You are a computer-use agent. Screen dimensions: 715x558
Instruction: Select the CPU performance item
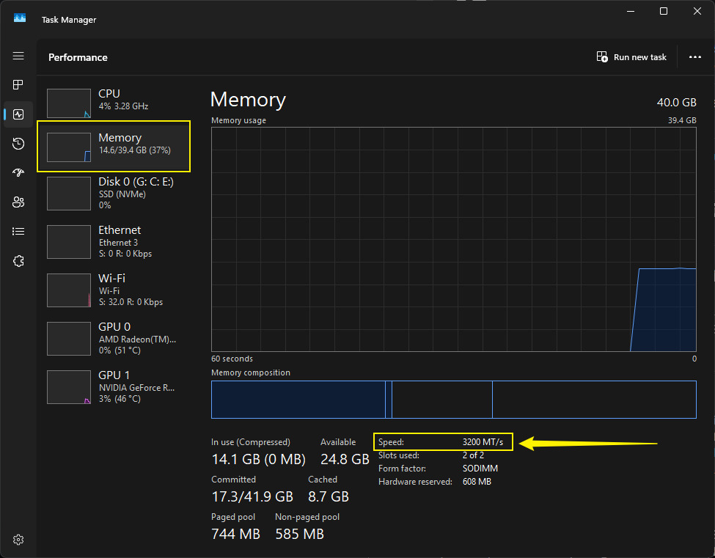[114, 103]
